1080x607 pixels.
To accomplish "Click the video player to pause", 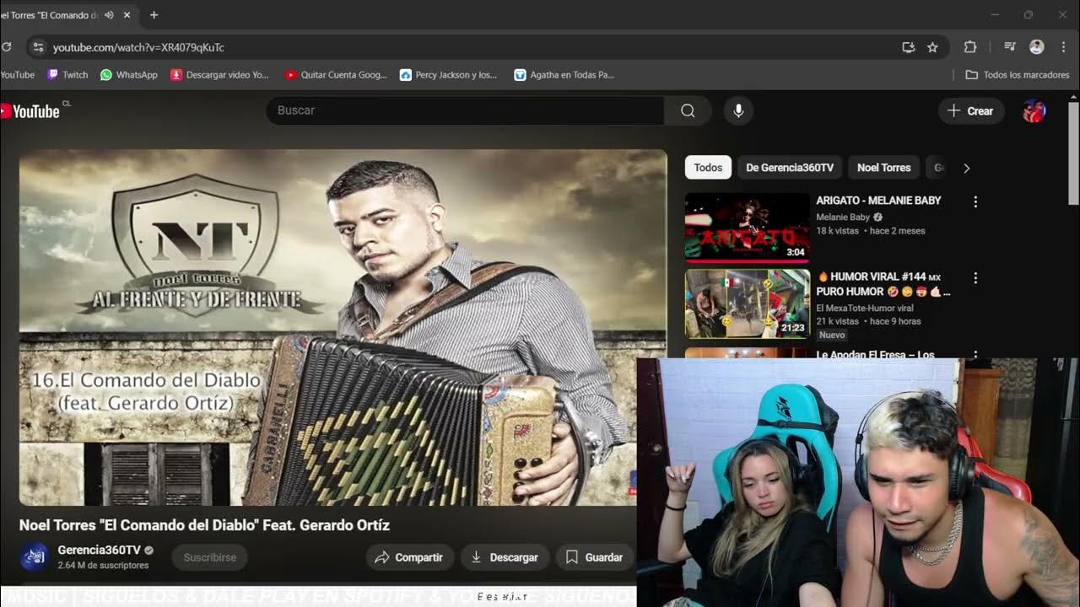I will [343, 328].
